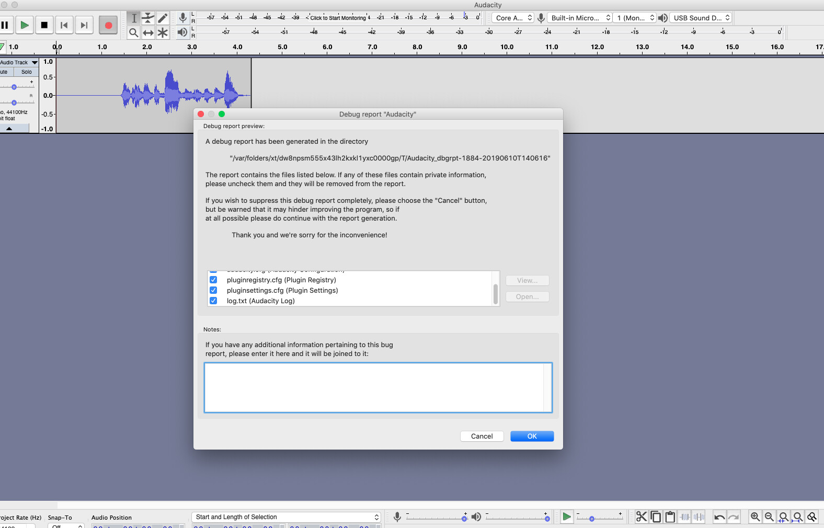Pause playback with the Pause button

(x=5, y=25)
